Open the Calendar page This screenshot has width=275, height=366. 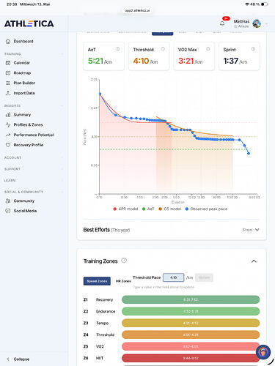click(x=21, y=63)
